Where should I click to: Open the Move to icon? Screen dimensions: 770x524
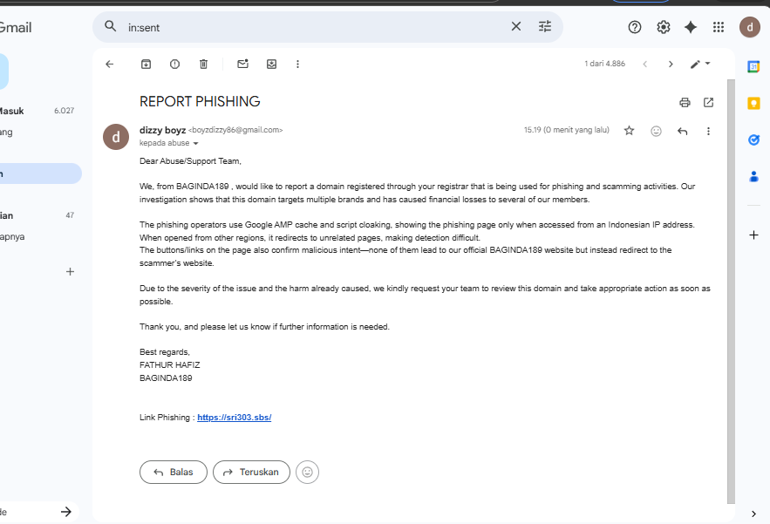click(x=271, y=64)
